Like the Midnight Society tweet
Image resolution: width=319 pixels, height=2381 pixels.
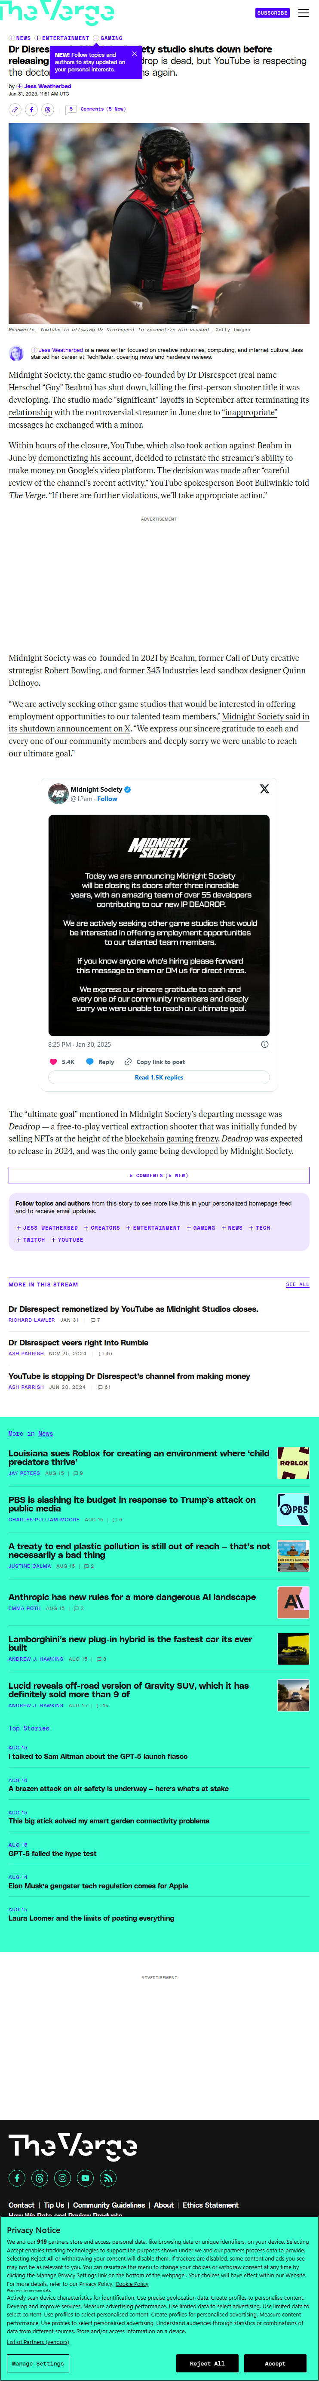(x=54, y=1061)
